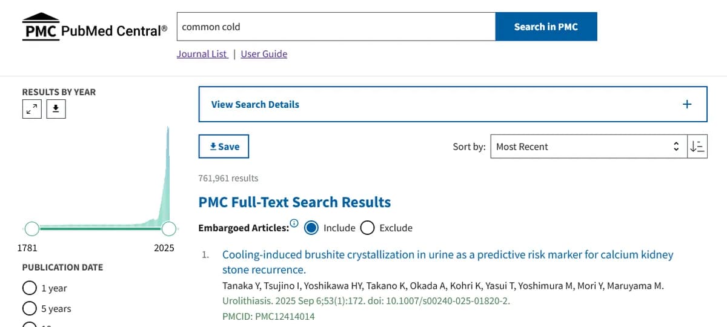The image size is (727, 327).
Task: Click the 1781 start year slider handle
Action: tap(32, 228)
